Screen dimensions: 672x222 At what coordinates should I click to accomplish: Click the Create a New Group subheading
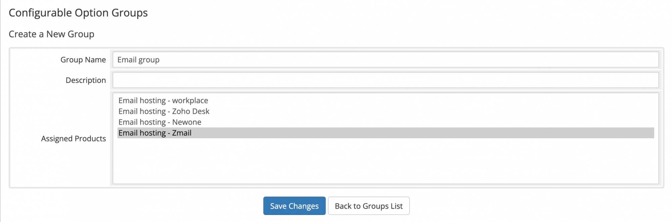pos(51,34)
